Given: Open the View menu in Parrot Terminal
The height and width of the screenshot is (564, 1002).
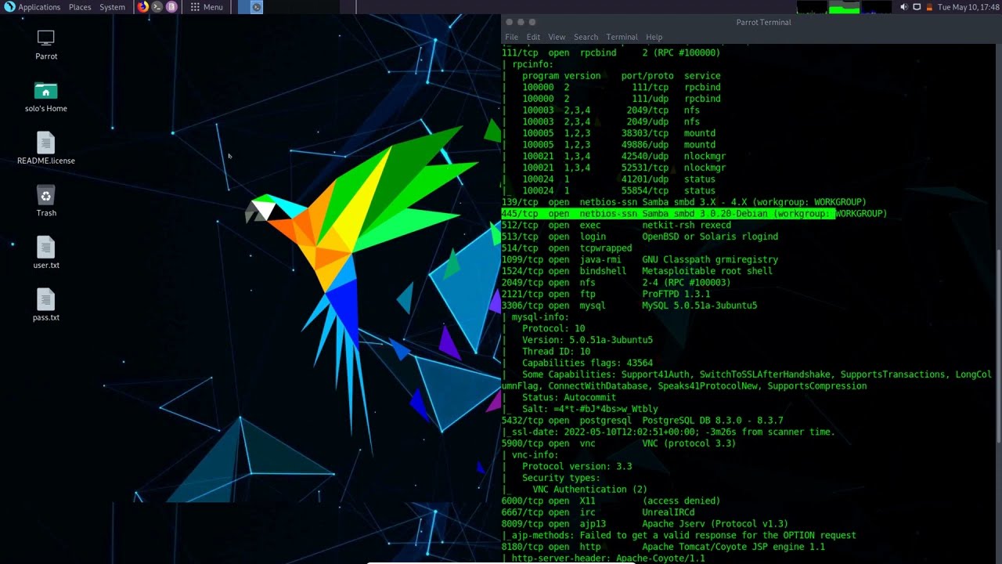Looking at the screenshot, I should pos(557,37).
